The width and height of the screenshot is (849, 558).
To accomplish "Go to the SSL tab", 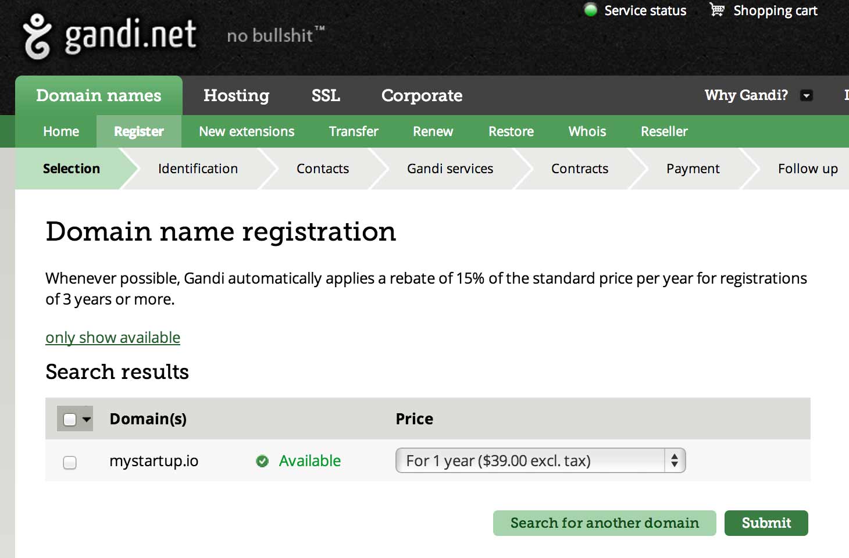I will tap(326, 95).
